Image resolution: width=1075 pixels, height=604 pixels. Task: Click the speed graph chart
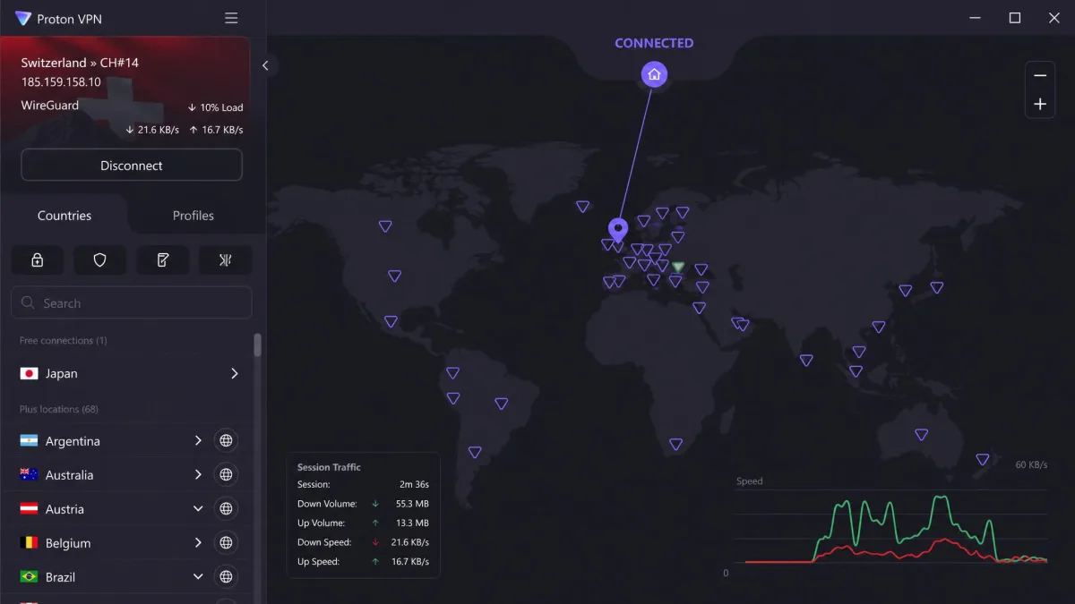pos(890,527)
